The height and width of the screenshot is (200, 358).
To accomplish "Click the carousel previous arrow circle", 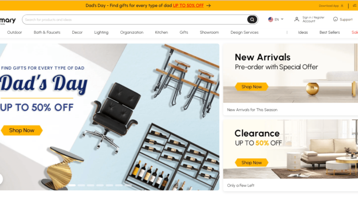I will [x=0, y=179].
